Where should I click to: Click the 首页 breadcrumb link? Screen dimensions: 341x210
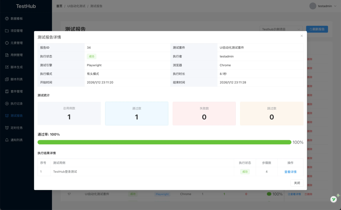[x=59, y=6]
